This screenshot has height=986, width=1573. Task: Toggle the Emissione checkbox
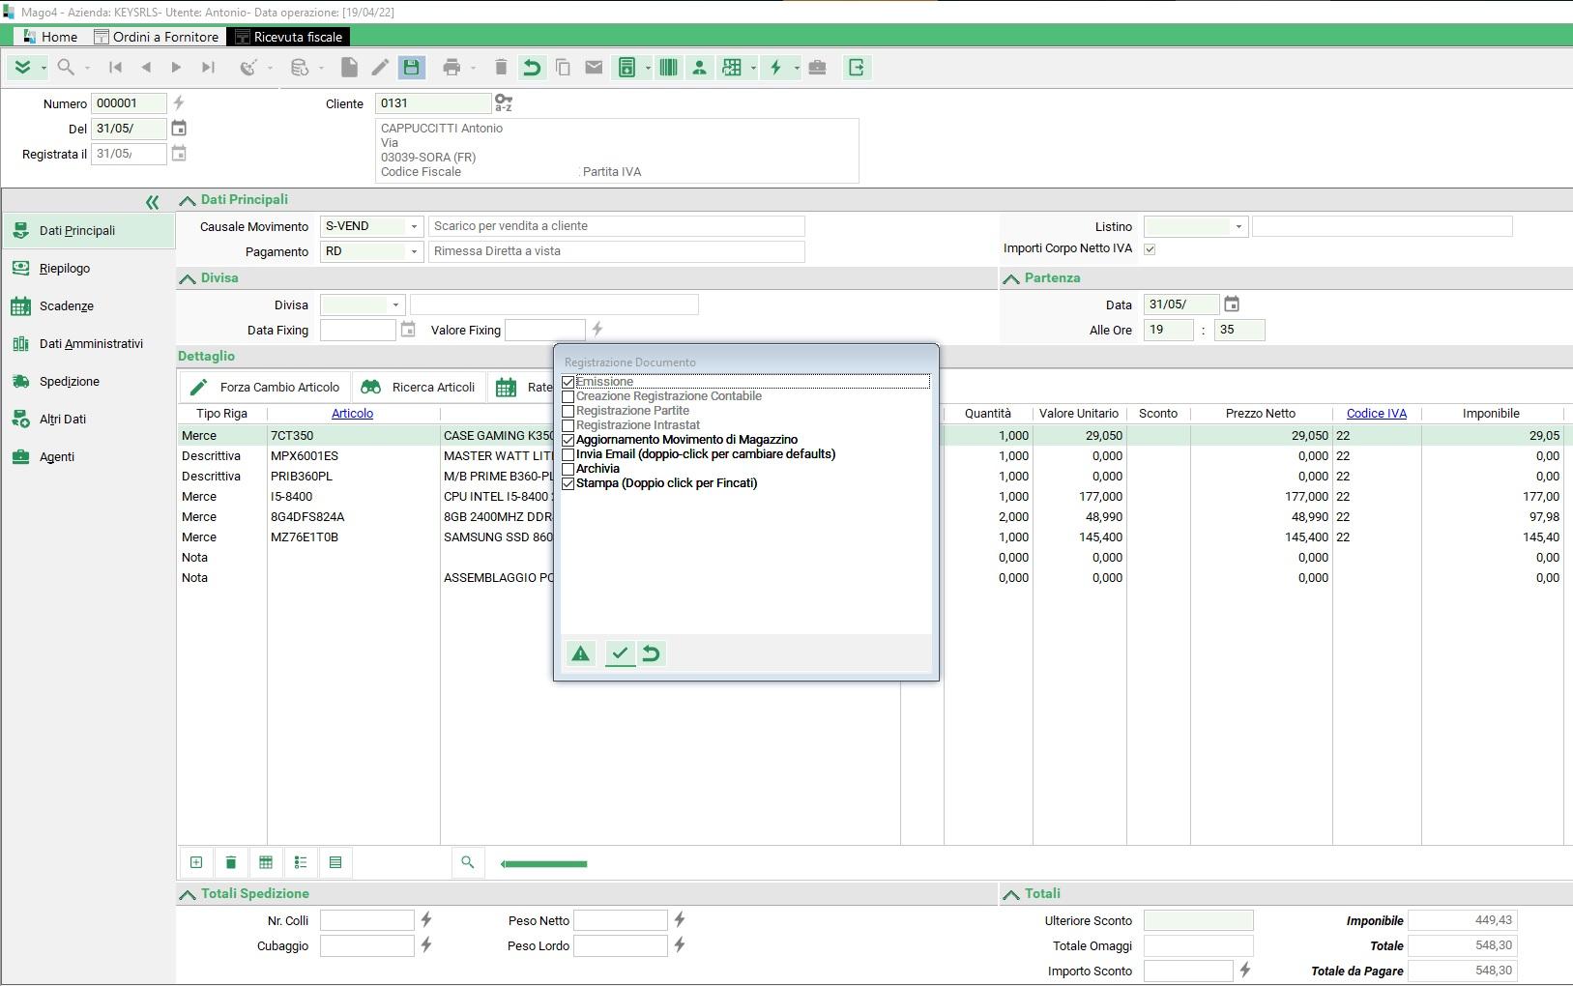[x=568, y=382]
